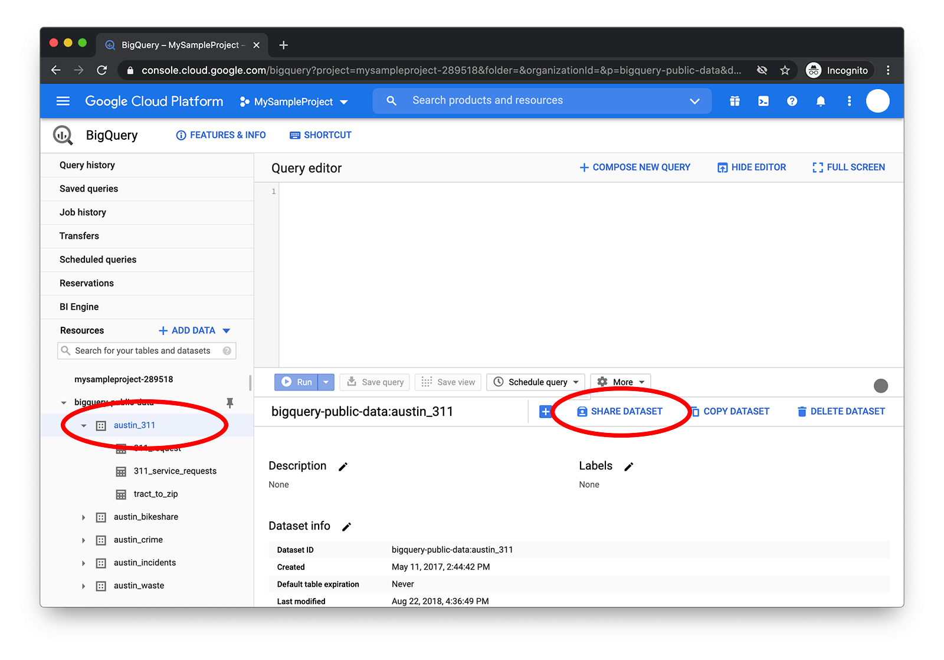Image resolution: width=944 pixels, height=660 pixels.
Task: Click the pin icon next to bigquery-public-data
Action: [230, 402]
